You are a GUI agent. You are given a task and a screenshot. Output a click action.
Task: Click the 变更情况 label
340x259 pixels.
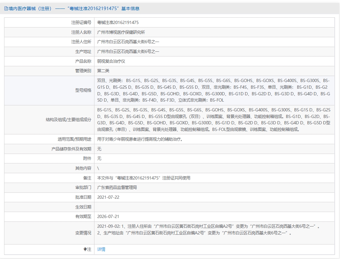click(83, 233)
